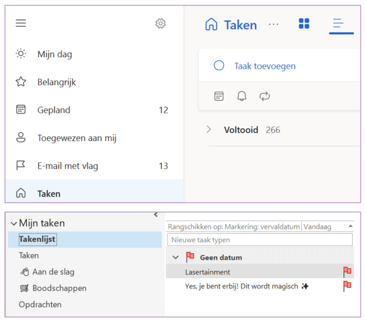Click the red flag beside Geen datum
The width and height of the screenshot is (366, 322).
(190, 257)
